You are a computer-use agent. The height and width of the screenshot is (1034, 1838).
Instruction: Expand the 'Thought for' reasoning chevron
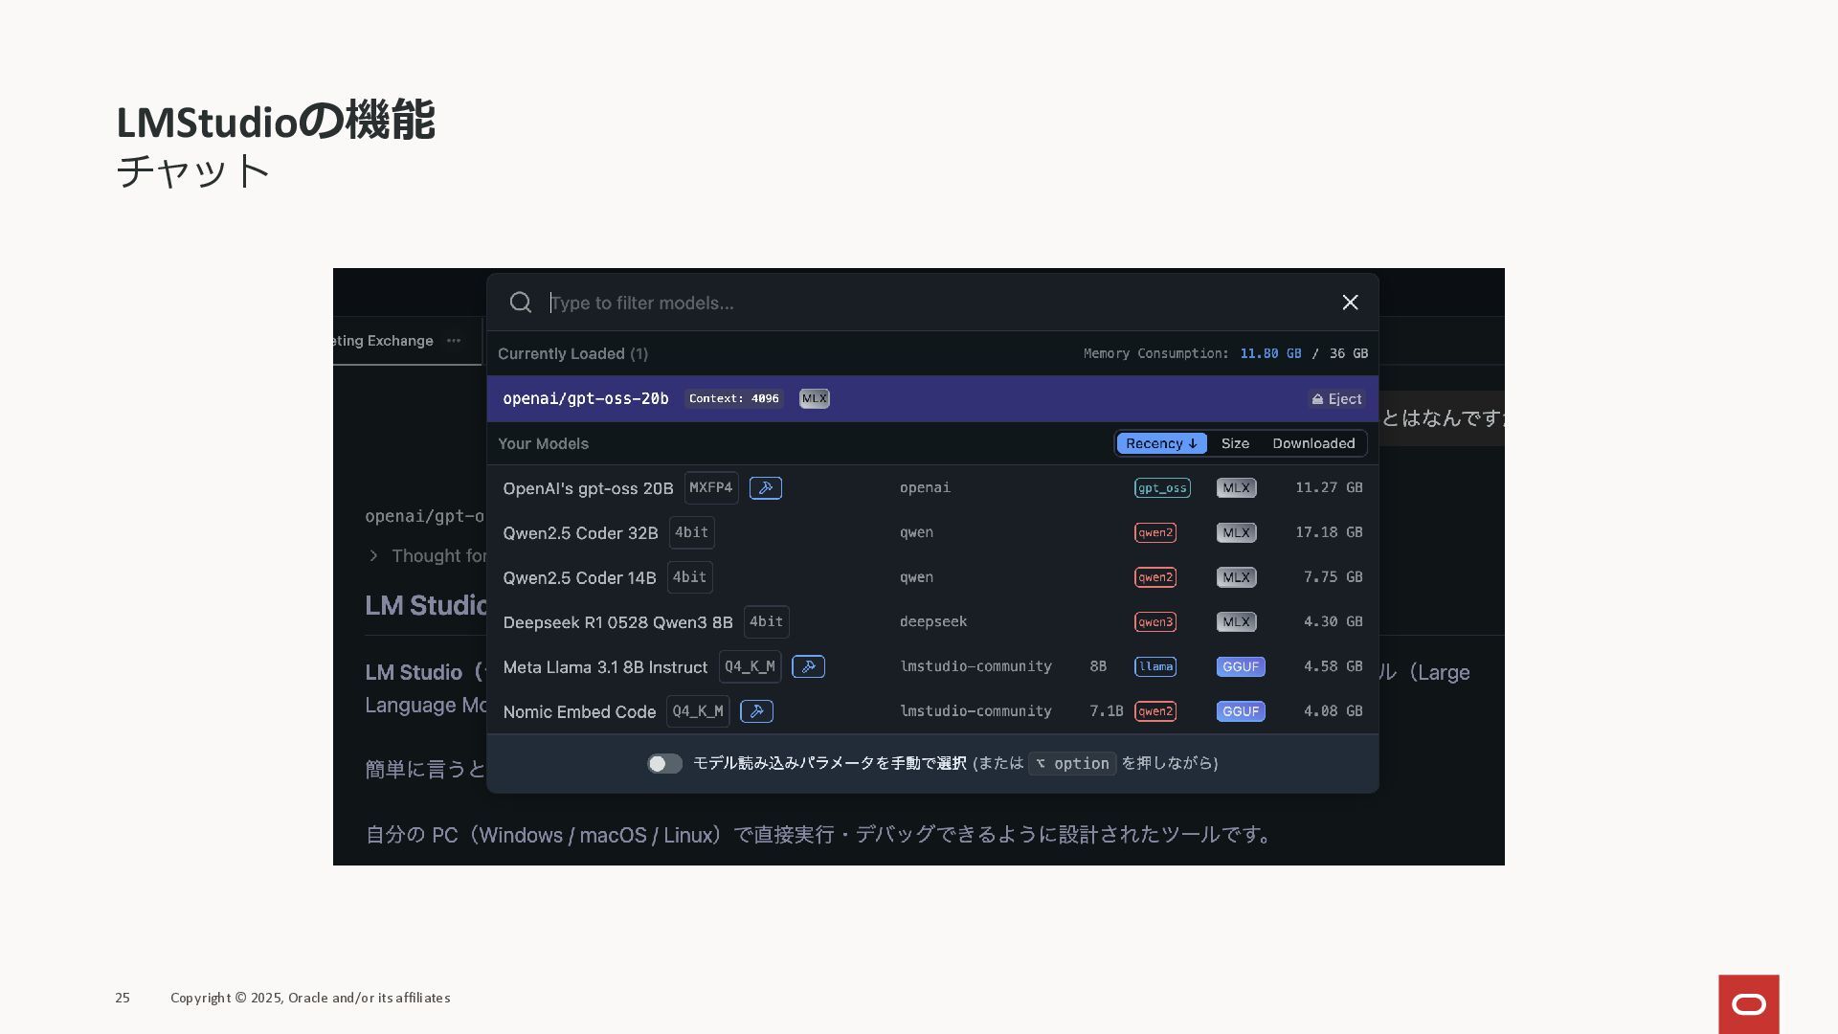click(373, 556)
